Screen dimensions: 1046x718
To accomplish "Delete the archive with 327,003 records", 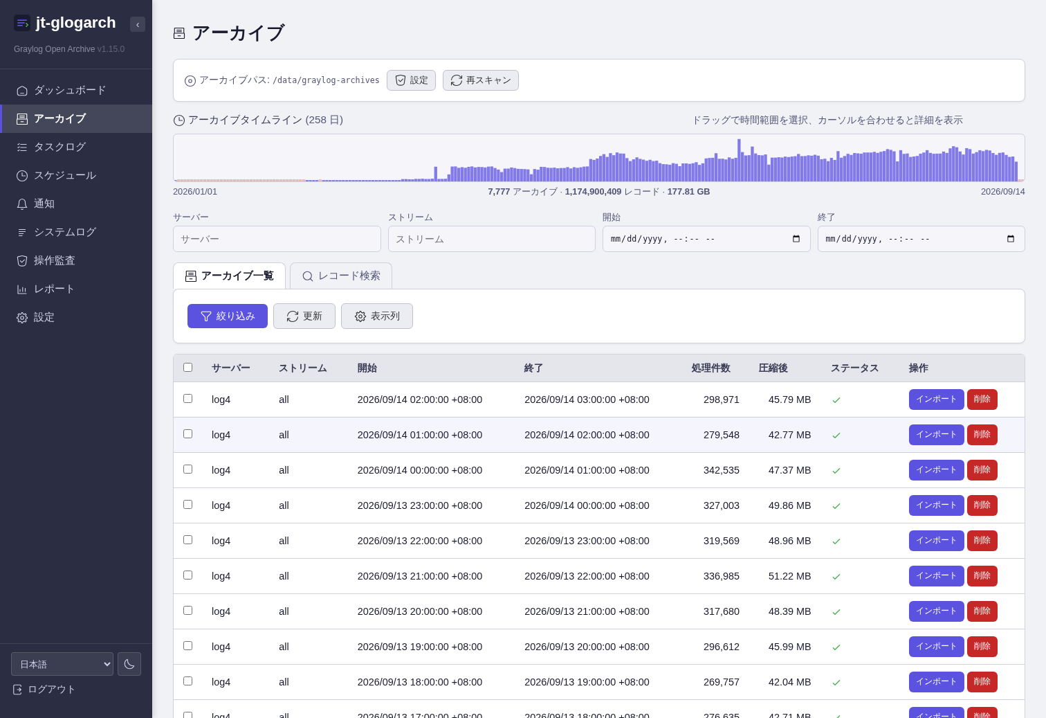I will [x=982, y=505].
